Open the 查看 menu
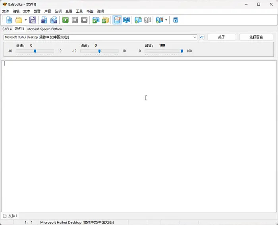 [69, 11]
